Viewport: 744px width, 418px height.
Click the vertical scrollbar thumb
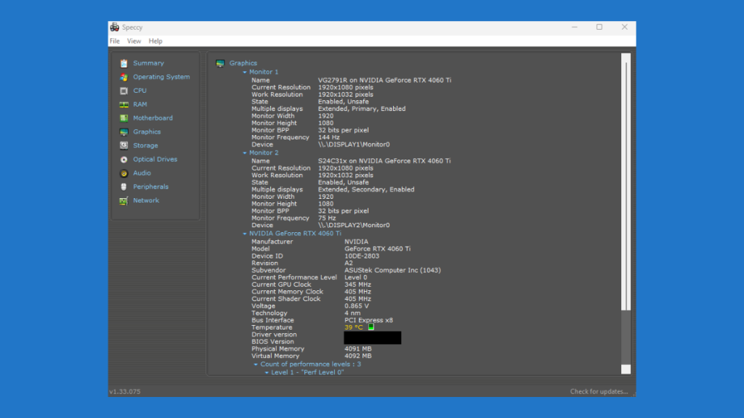click(x=626, y=186)
